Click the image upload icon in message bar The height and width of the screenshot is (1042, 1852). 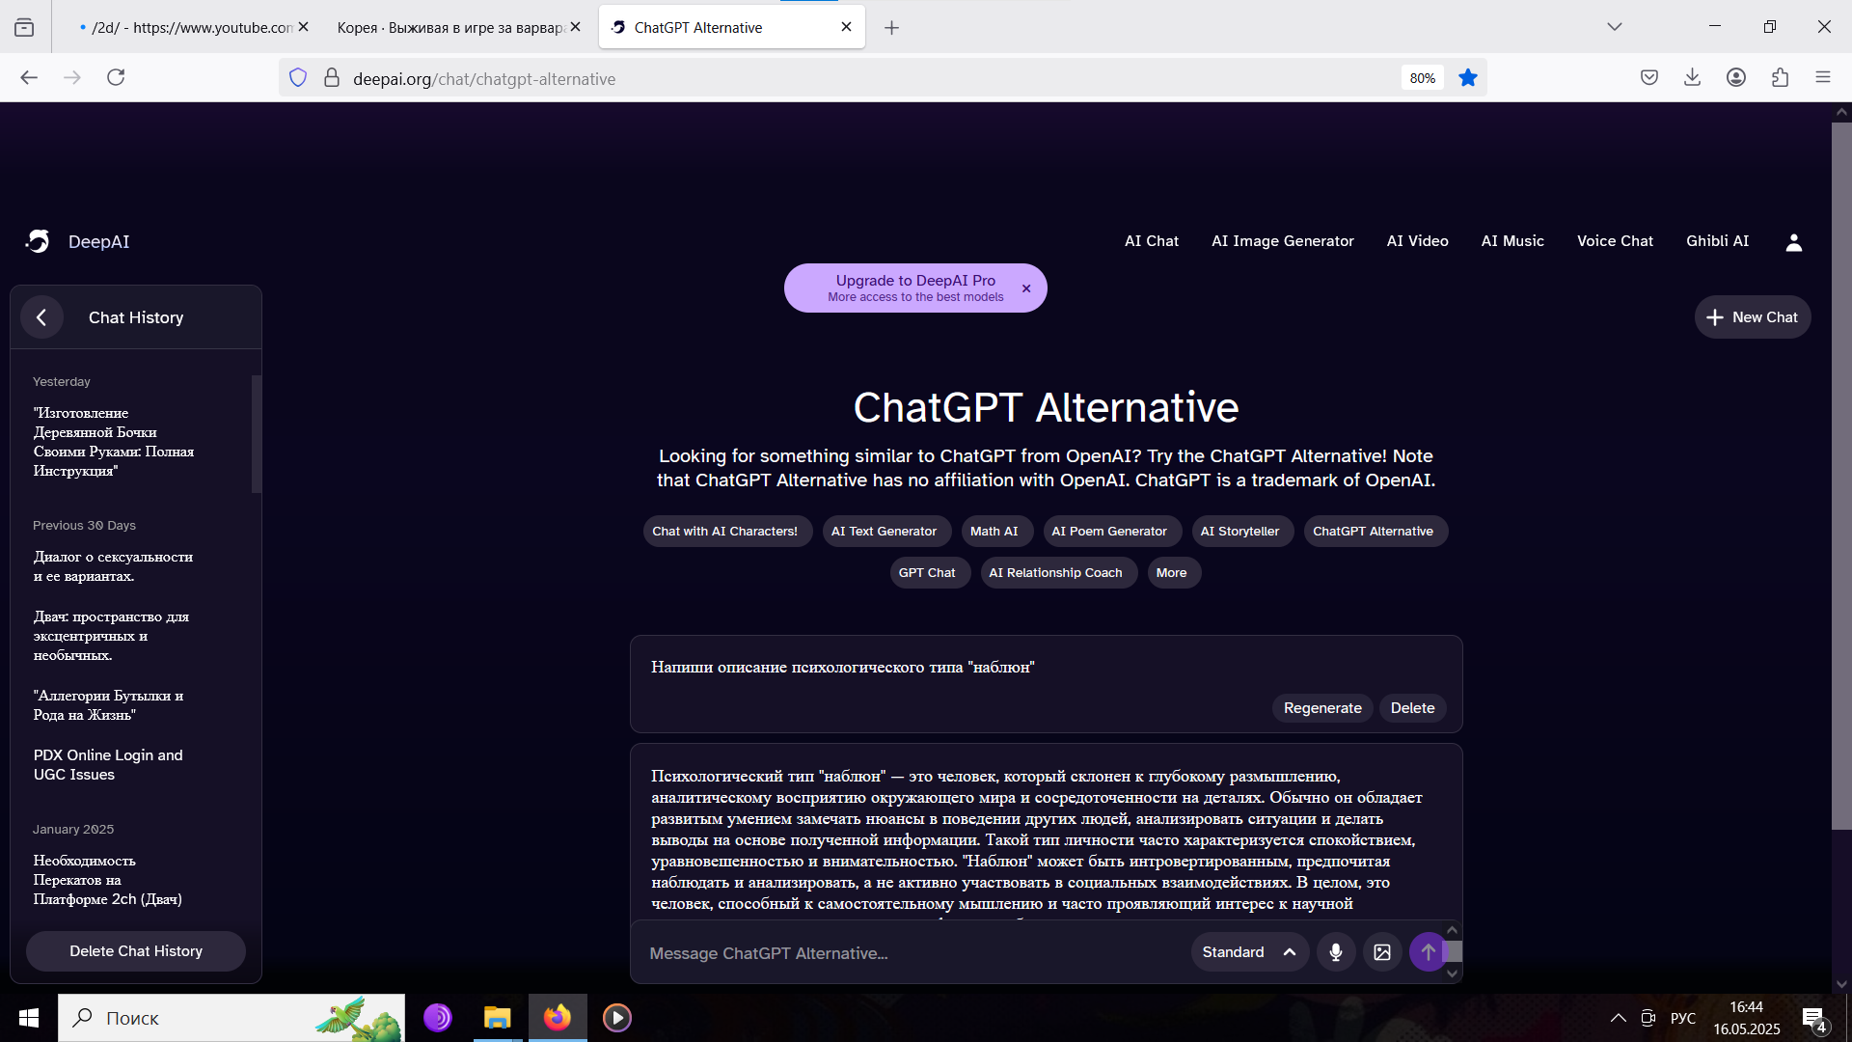tap(1381, 952)
